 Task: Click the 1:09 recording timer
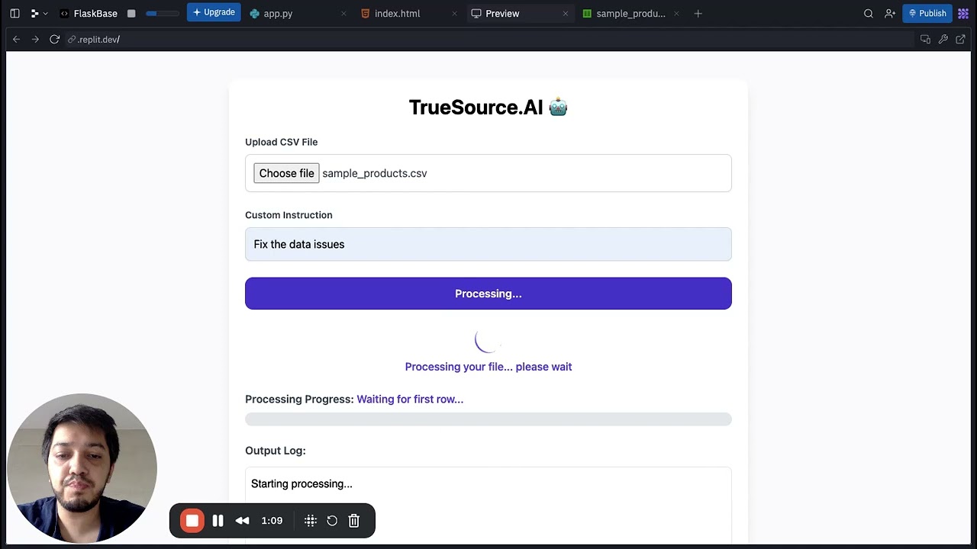(x=272, y=521)
